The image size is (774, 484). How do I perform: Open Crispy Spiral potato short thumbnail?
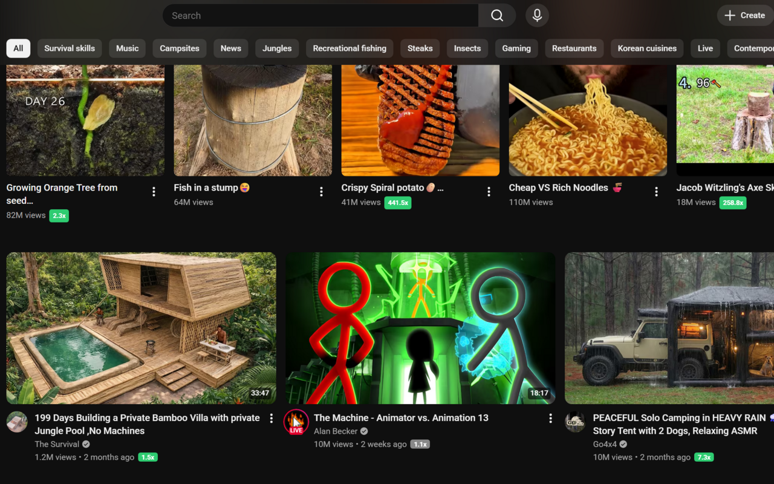(420, 120)
